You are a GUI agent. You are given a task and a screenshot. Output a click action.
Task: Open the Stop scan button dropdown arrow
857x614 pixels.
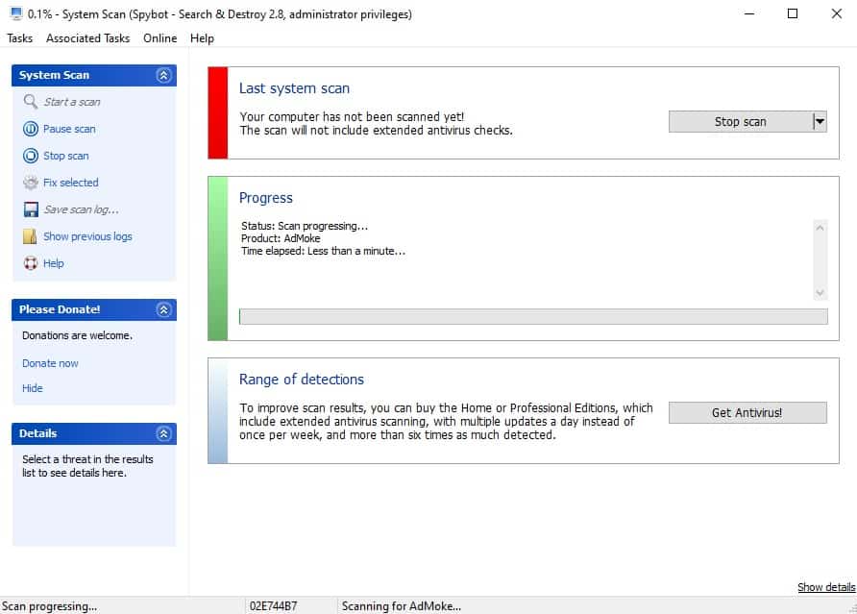point(820,121)
